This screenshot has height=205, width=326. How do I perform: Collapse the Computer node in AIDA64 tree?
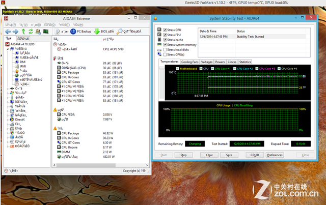8,49
